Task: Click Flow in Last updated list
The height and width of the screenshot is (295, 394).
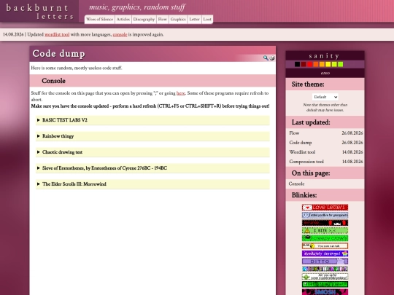Action: (294, 133)
